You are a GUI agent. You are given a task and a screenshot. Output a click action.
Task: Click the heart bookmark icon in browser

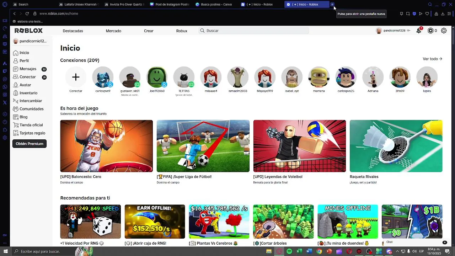(427, 14)
